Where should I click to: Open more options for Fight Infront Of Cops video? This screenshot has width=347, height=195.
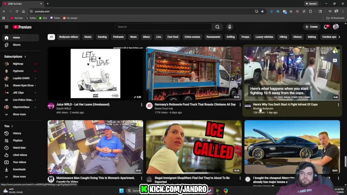click(338, 105)
